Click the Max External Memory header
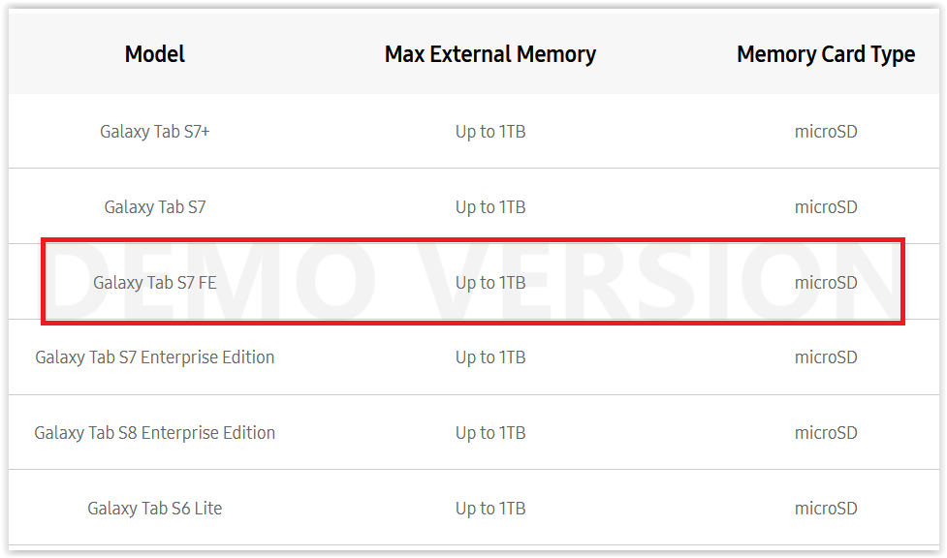 pos(490,54)
